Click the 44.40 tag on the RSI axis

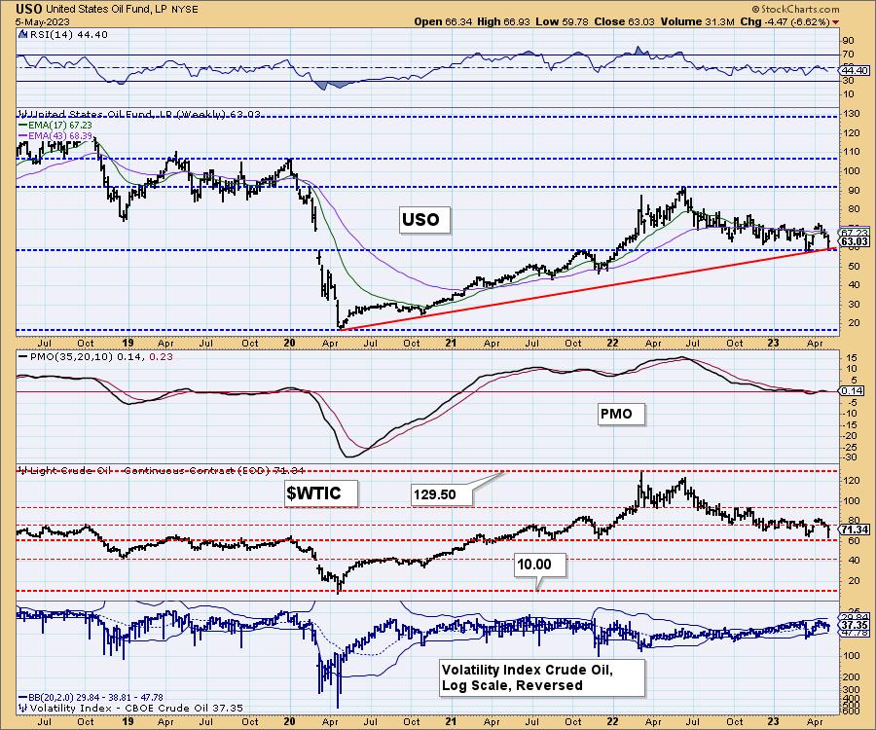(855, 70)
